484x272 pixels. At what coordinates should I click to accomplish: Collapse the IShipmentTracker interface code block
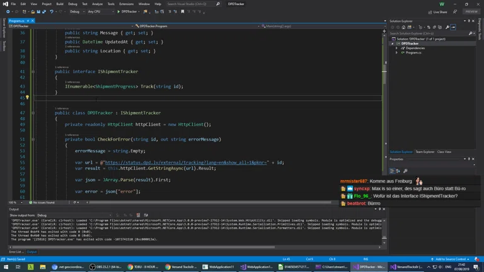(33, 72)
